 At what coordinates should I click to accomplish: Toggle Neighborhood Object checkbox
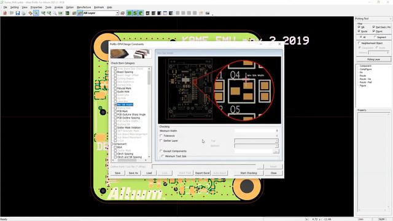click(x=359, y=43)
